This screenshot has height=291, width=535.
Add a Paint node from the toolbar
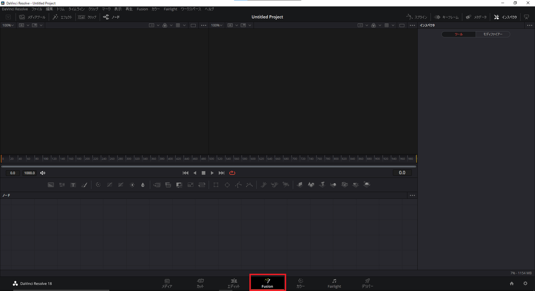(x=84, y=184)
